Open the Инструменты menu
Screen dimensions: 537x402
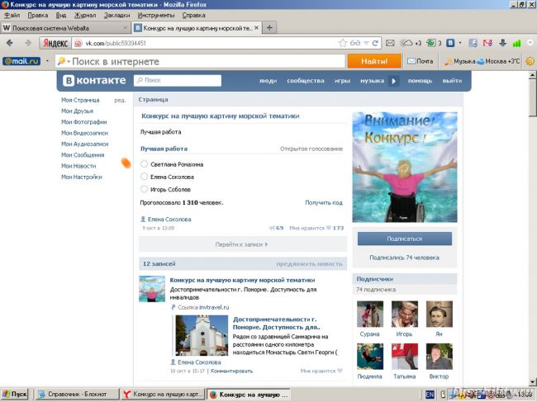[x=156, y=16]
